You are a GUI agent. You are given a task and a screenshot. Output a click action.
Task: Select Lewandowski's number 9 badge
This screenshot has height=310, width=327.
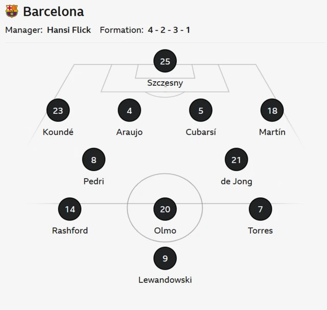165,258
